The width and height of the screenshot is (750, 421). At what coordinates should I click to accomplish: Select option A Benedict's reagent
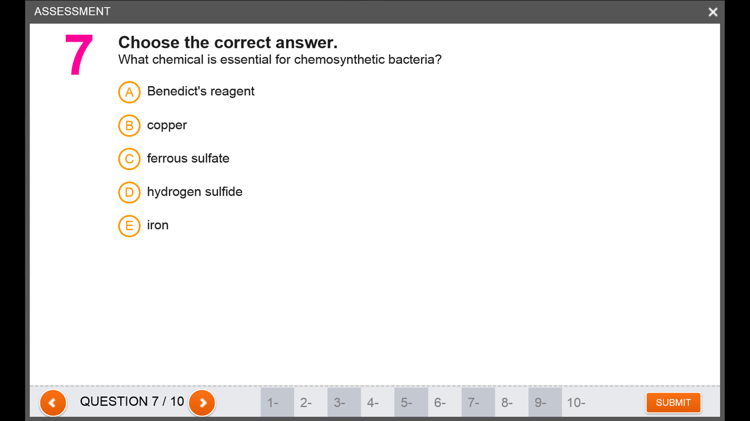coord(130,92)
